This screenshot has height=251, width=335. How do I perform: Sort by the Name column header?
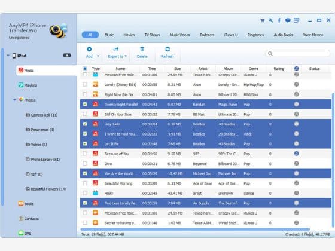pos(120,69)
